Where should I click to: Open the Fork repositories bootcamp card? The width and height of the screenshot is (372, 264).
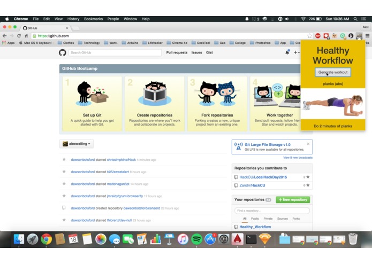tap(217, 104)
